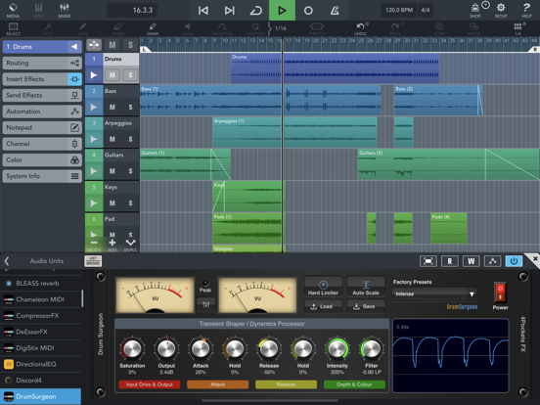Open the Insert Effects section
This screenshot has height=405, width=540.
tap(42, 79)
